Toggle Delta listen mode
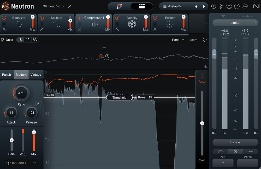Image resolution: width=261 pixels, height=169 pixels. click(x=7, y=40)
